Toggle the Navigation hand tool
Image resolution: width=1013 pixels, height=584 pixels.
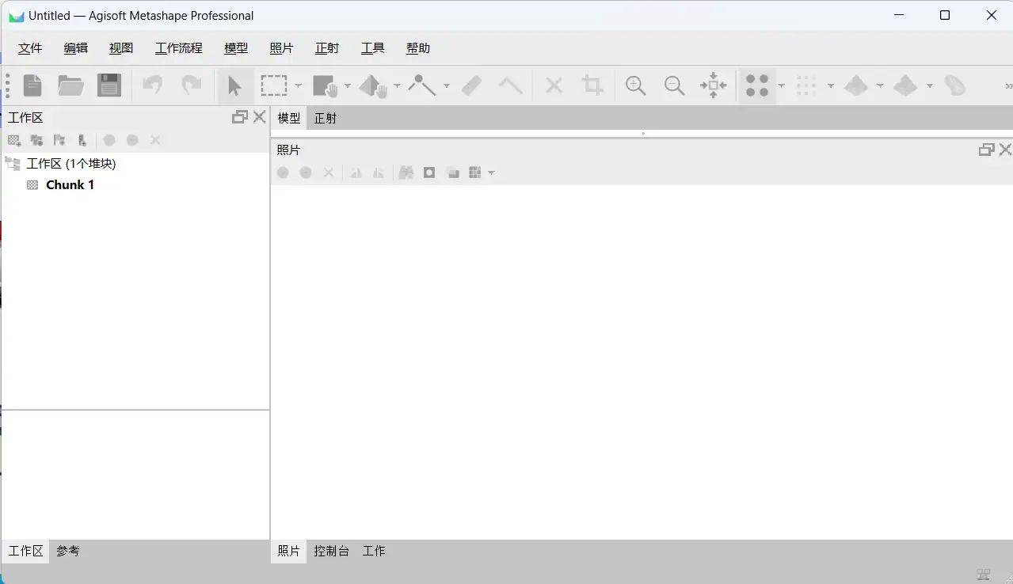tap(326, 85)
